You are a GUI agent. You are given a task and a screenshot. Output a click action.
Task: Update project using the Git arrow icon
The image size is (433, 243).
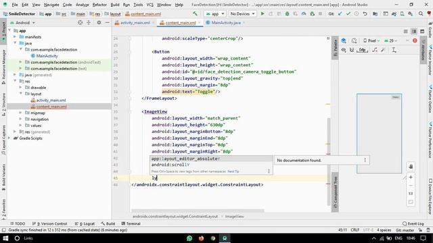click(x=340, y=13)
